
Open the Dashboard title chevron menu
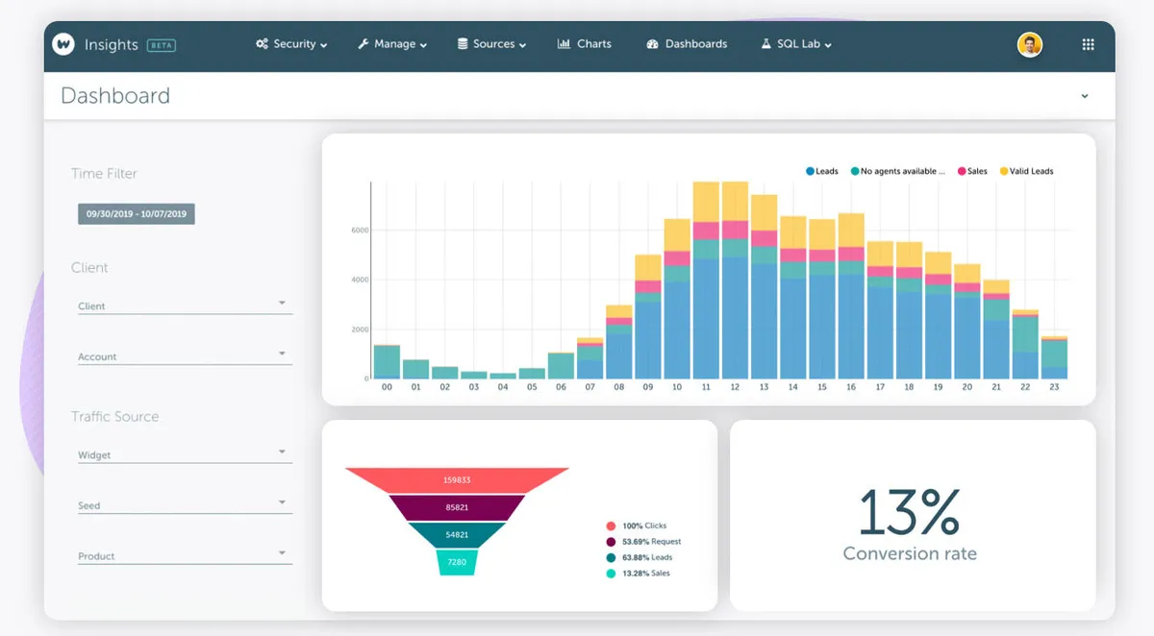click(x=1085, y=96)
